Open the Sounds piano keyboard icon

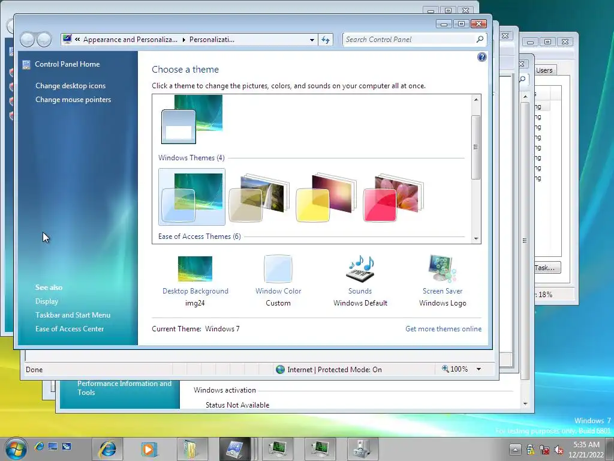[360, 269]
